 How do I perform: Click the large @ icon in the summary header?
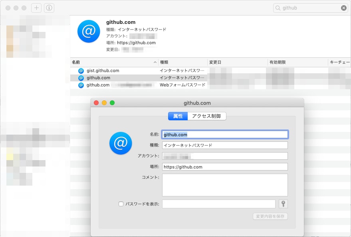click(89, 31)
